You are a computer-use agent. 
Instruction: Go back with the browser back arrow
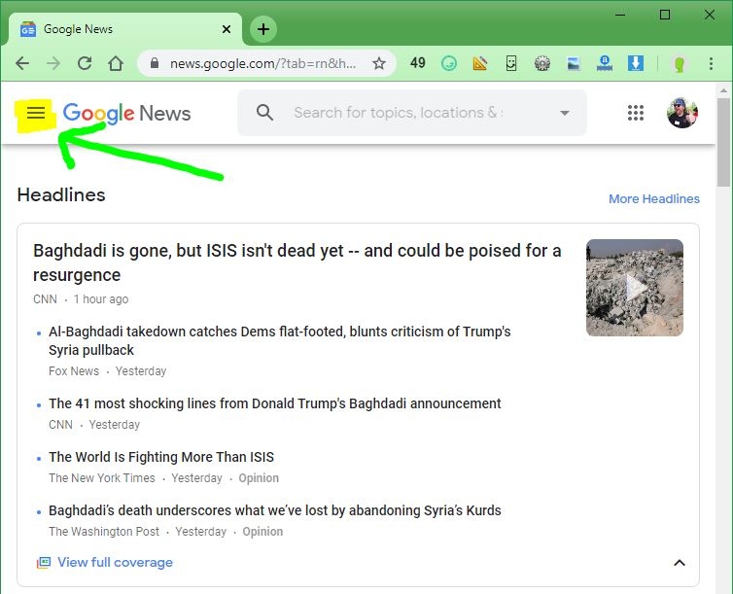pyautogui.click(x=22, y=63)
